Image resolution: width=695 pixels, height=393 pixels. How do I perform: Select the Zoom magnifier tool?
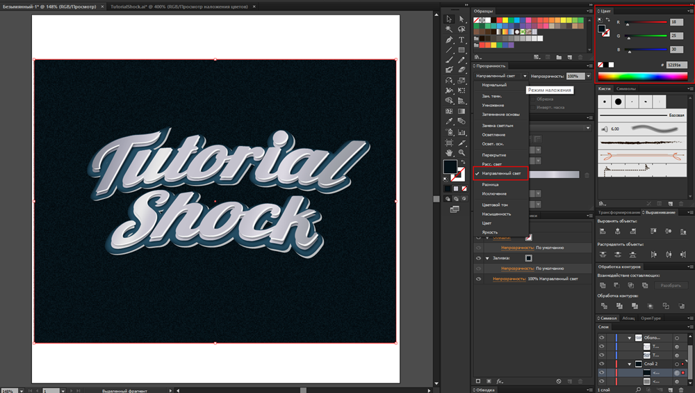461,152
